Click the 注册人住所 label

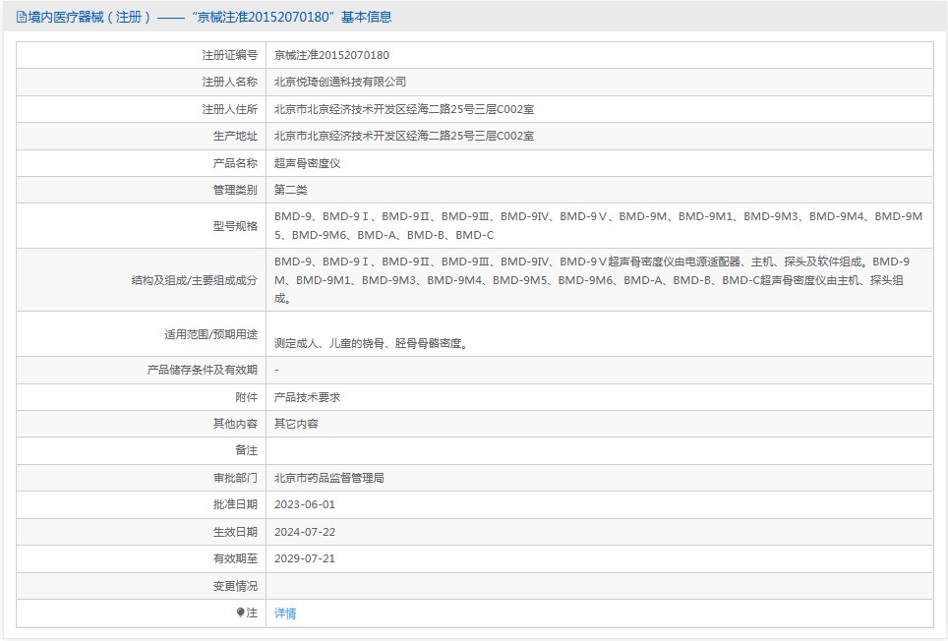click(x=230, y=109)
